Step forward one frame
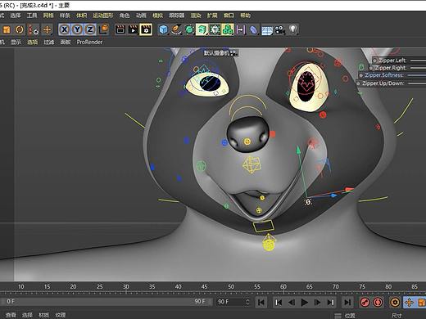The width and height of the screenshot is (426, 319). [x=317, y=302]
